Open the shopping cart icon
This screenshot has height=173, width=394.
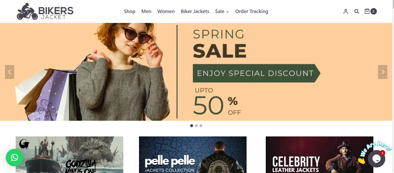[x=367, y=11]
